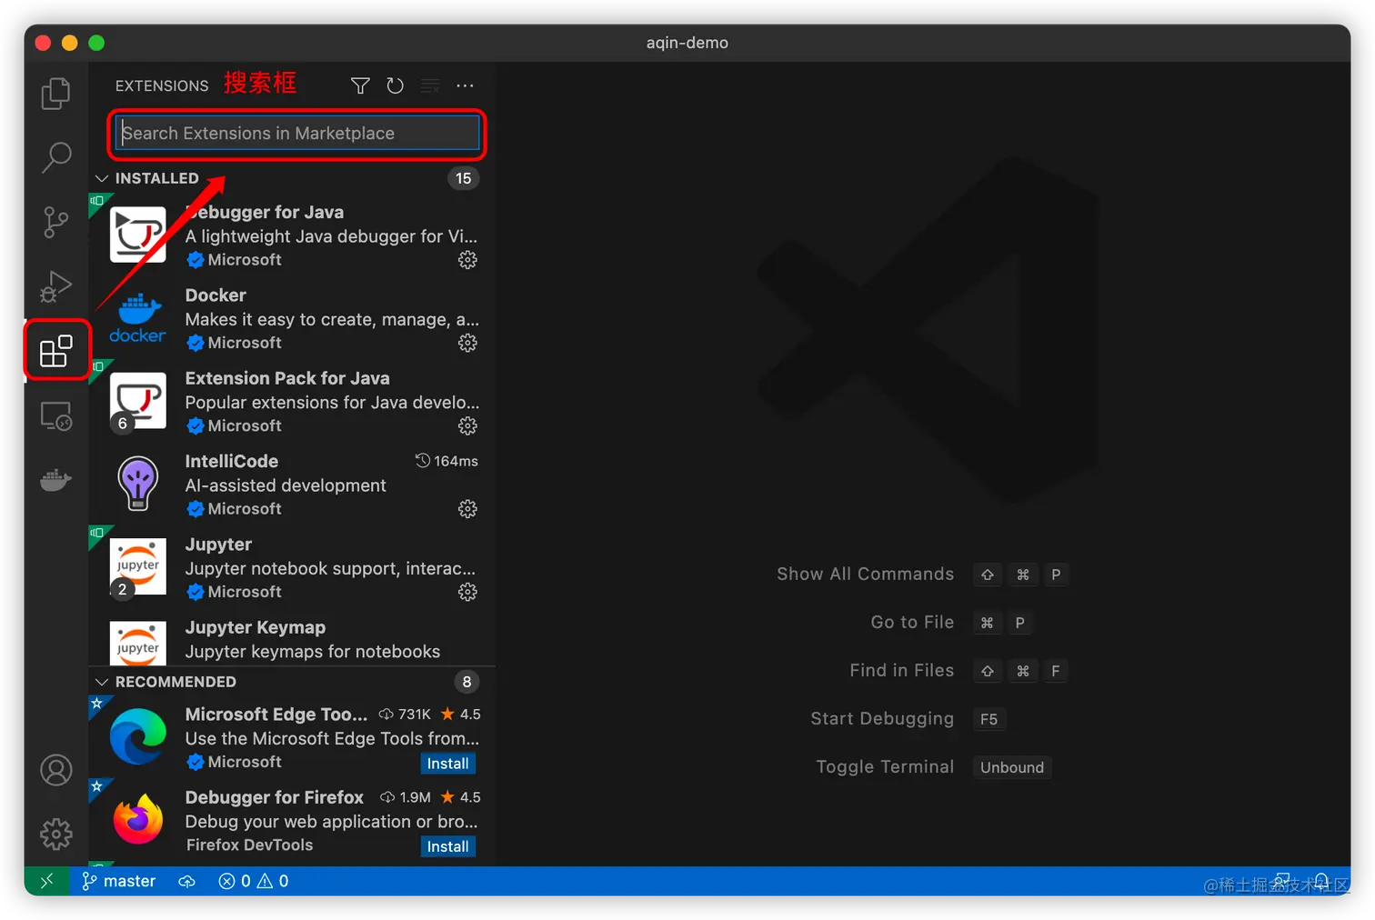Click the AI-assisted development description
The width and height of the screenshot is (1375, 920).
[286, 485]
